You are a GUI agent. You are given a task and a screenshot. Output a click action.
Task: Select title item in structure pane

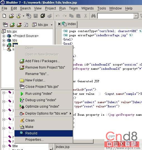15,146
